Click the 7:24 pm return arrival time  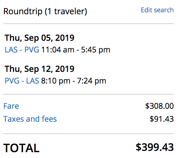click(91, 81)
